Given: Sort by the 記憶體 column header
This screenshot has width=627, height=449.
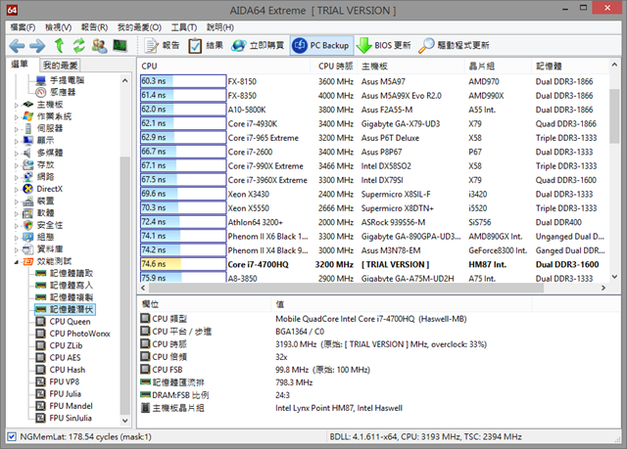Looking at the screenshot, I should 569,66.
